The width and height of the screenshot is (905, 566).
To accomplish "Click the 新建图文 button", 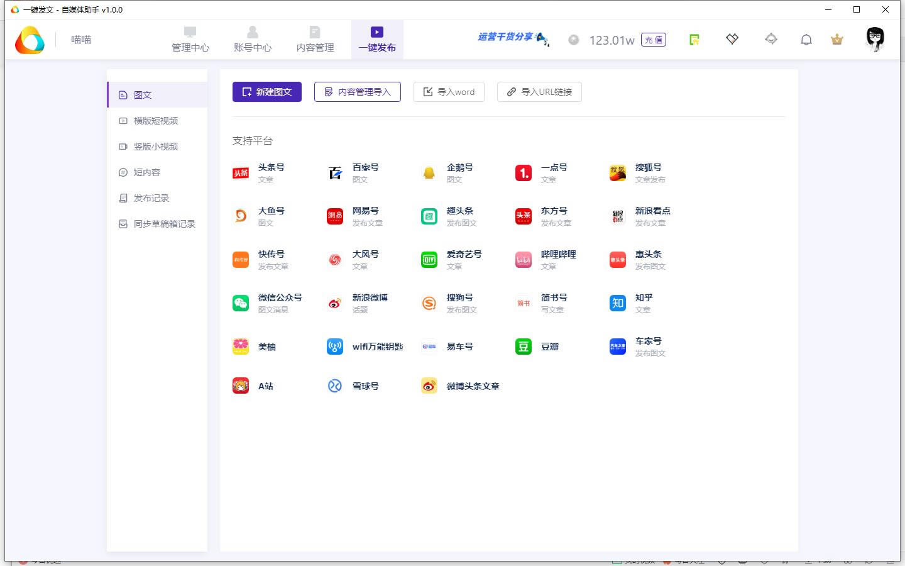I will pyautogui.click(x=267, y=92).
